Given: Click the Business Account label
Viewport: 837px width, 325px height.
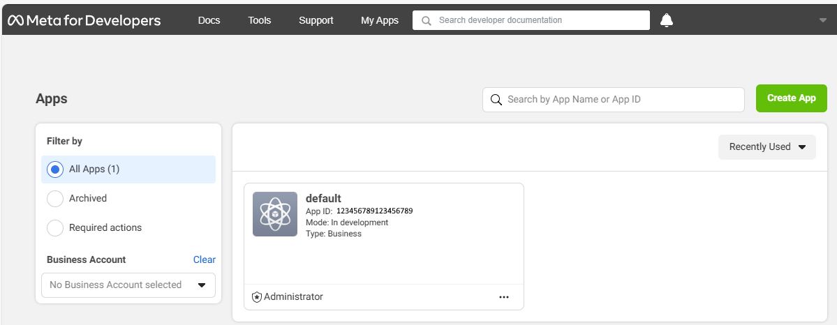Looking at the screenshot, I should [x=87, y=259].
